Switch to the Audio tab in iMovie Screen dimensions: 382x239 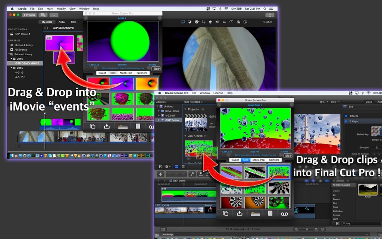tap(62, 22)
